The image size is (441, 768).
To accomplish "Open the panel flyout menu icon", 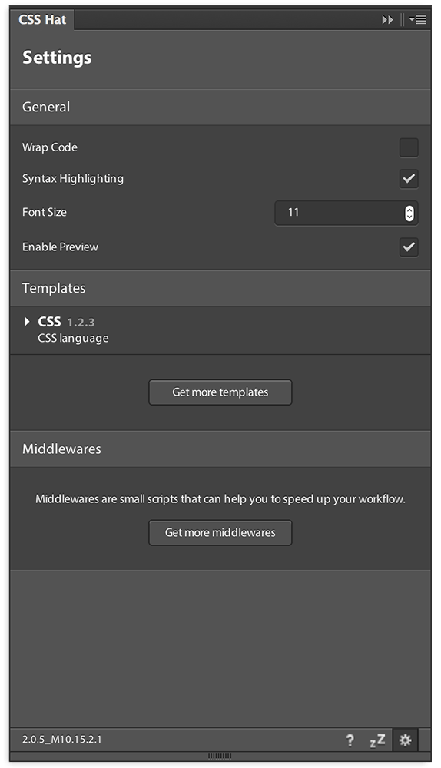I will [x=418, y=20].
